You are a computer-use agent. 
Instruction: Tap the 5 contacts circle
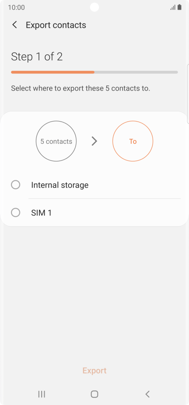coord(56,141)
